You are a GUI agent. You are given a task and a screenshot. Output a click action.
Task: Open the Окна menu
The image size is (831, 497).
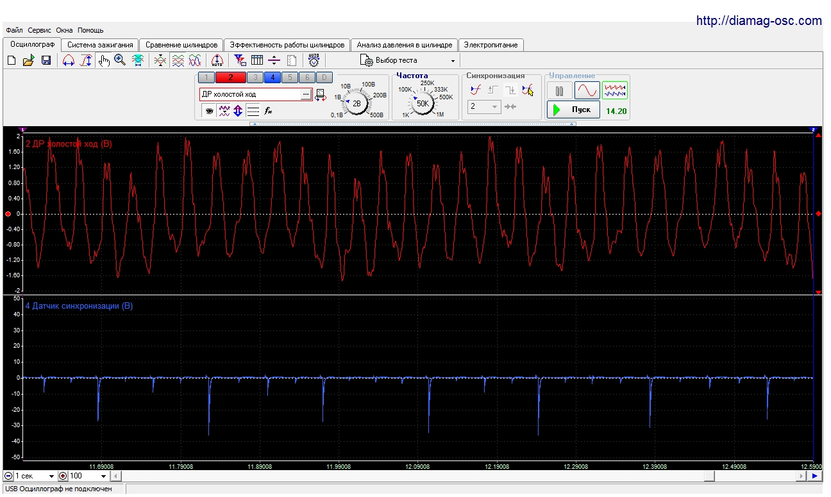click(64, 30)
